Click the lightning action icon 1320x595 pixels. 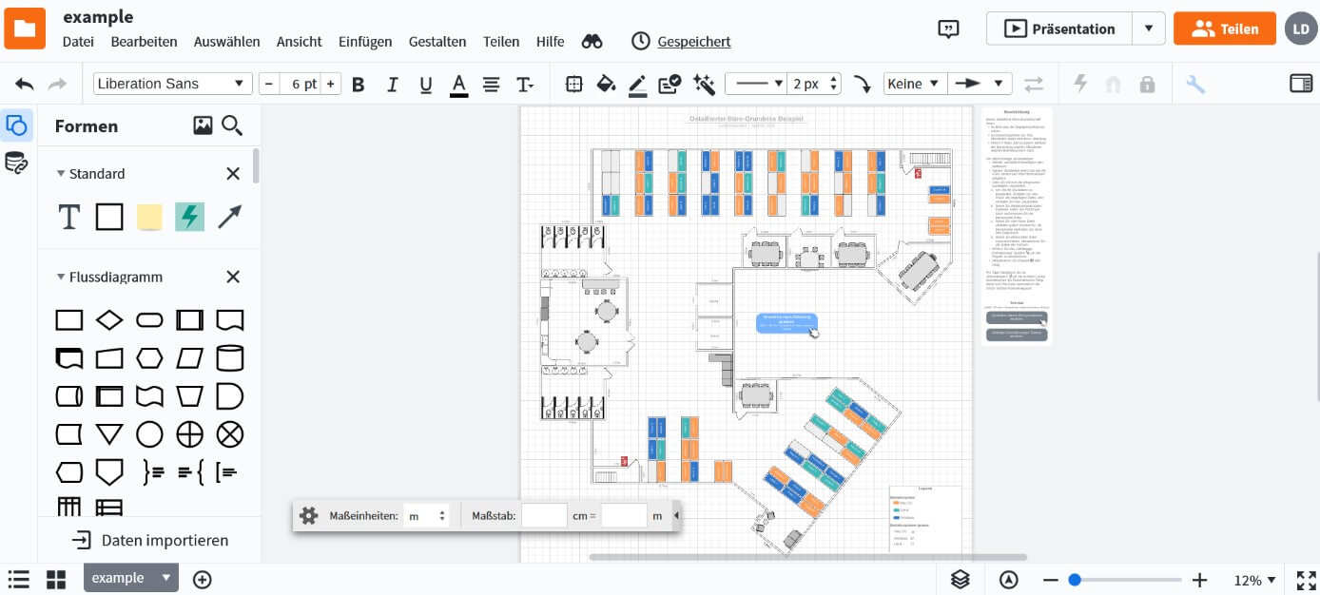click(1080, 84)
